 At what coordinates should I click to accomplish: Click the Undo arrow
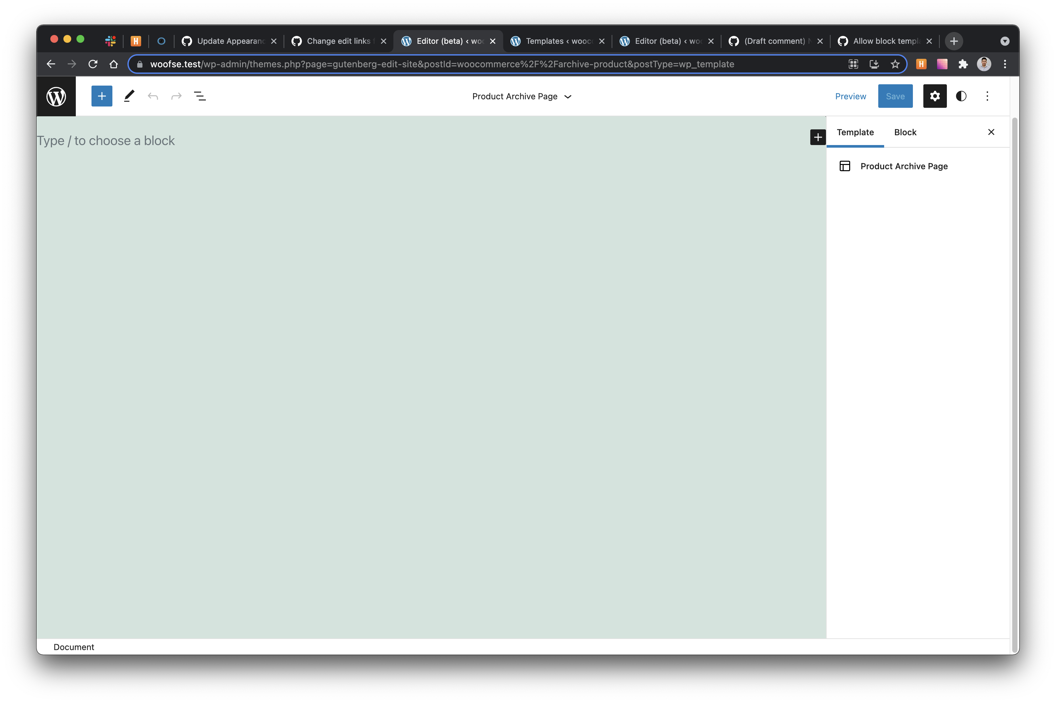(153, 96)
